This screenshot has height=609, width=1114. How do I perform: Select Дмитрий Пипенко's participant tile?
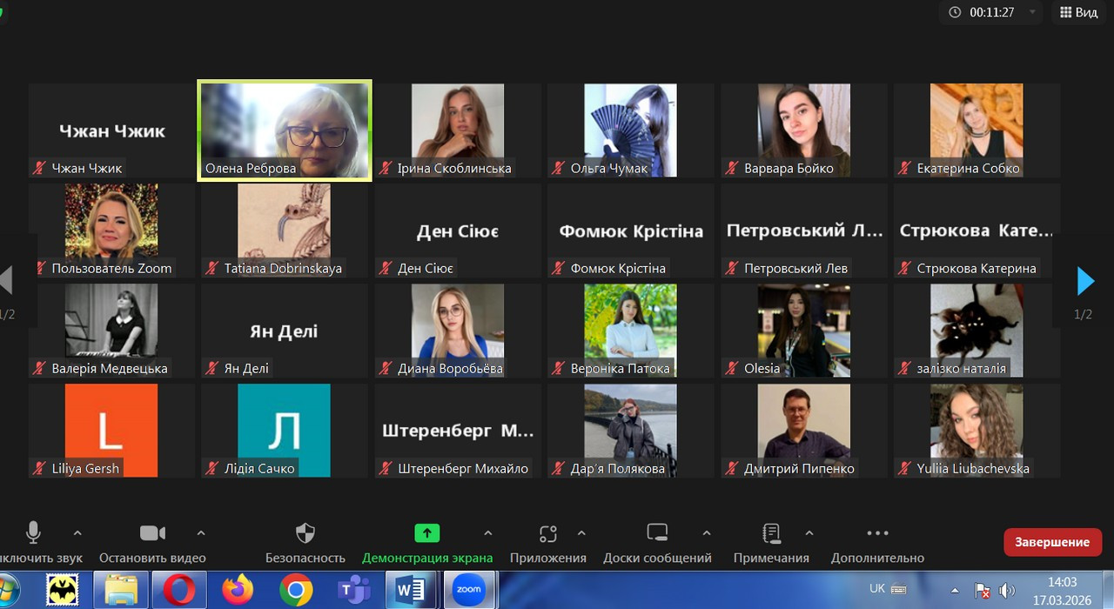803,431
